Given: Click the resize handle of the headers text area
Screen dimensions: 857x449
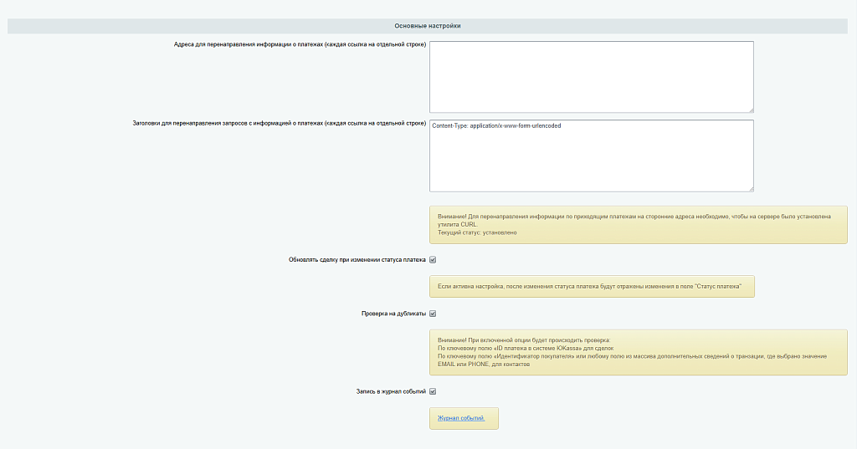Looking at the screenshot, I should click(x=751, y=188).
